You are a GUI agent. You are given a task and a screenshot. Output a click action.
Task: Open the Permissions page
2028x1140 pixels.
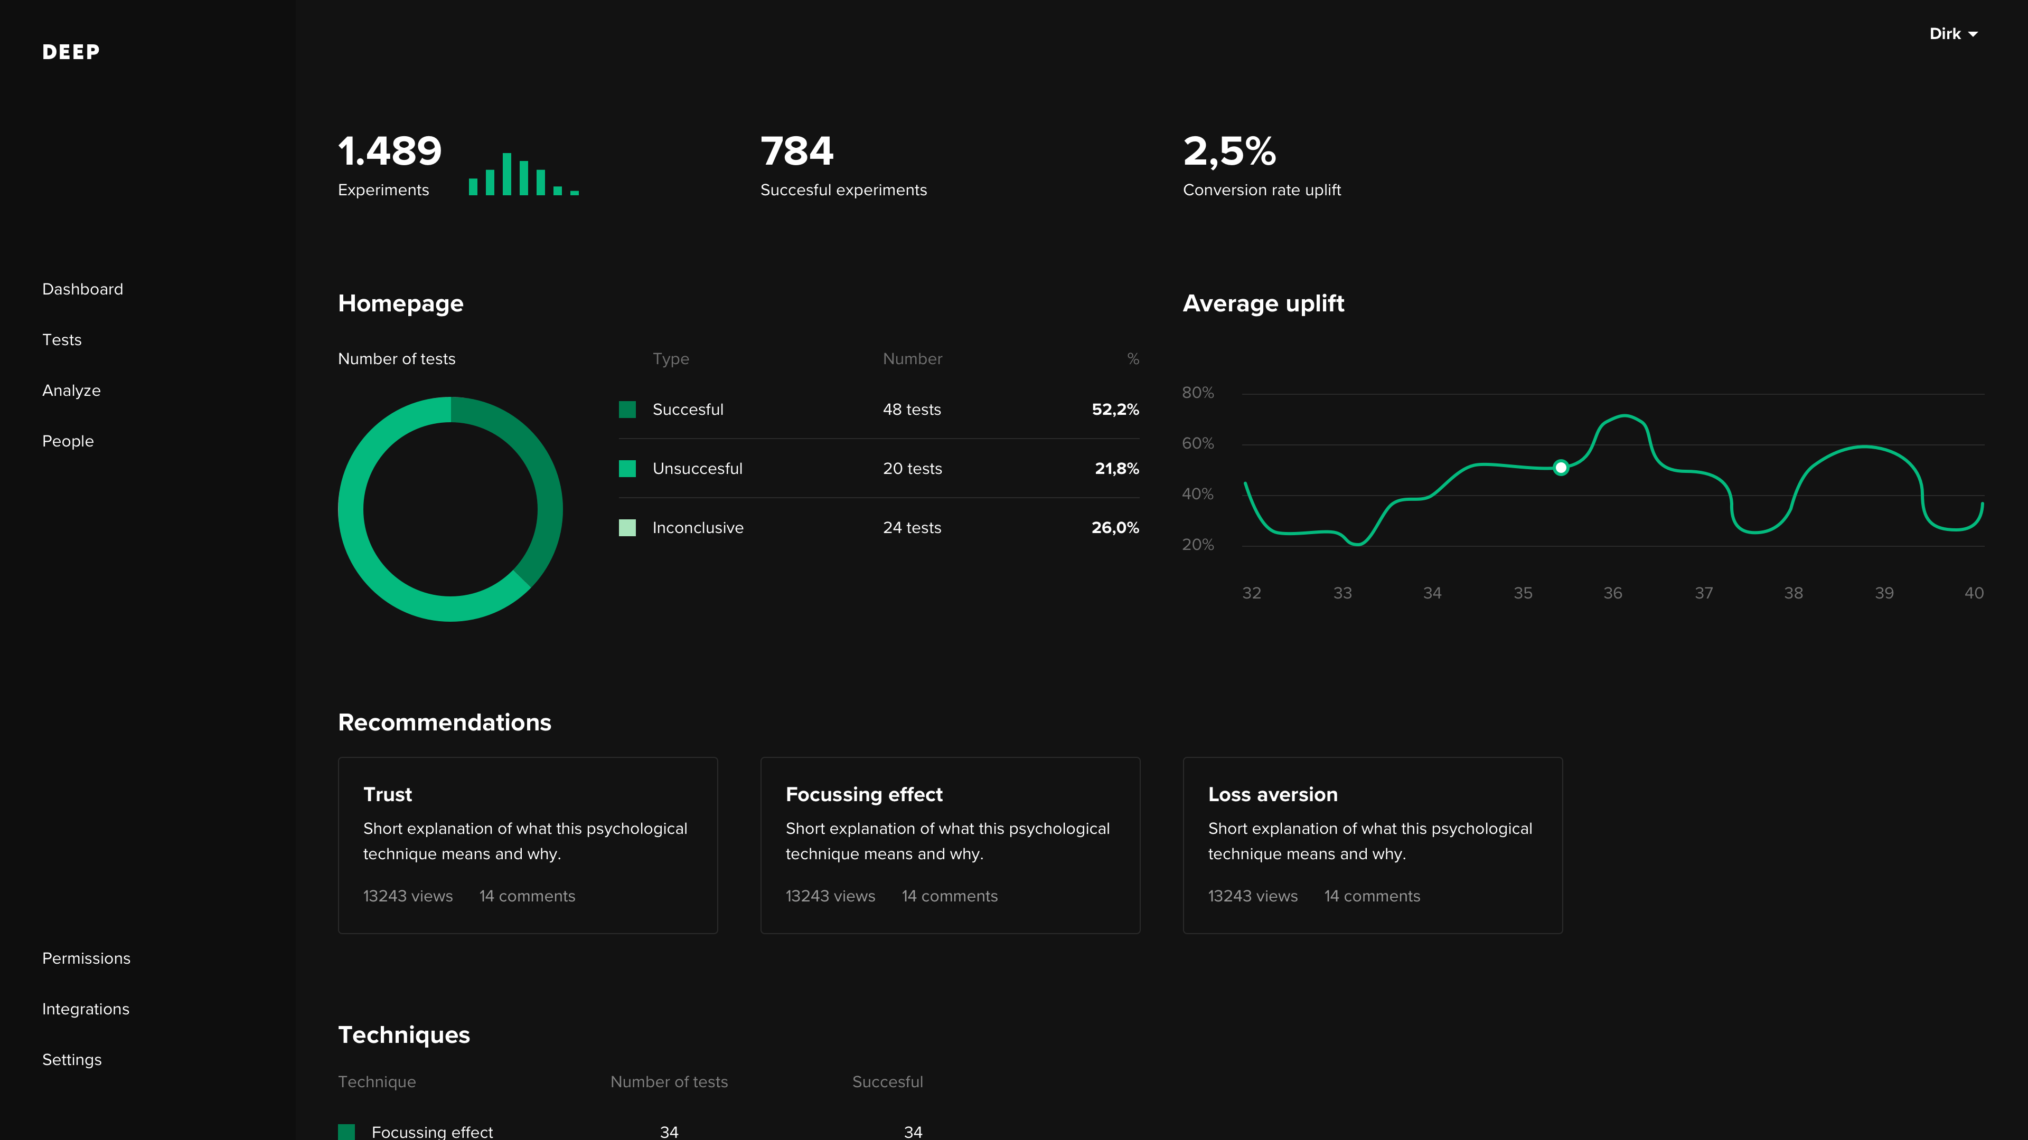(87, 958)
